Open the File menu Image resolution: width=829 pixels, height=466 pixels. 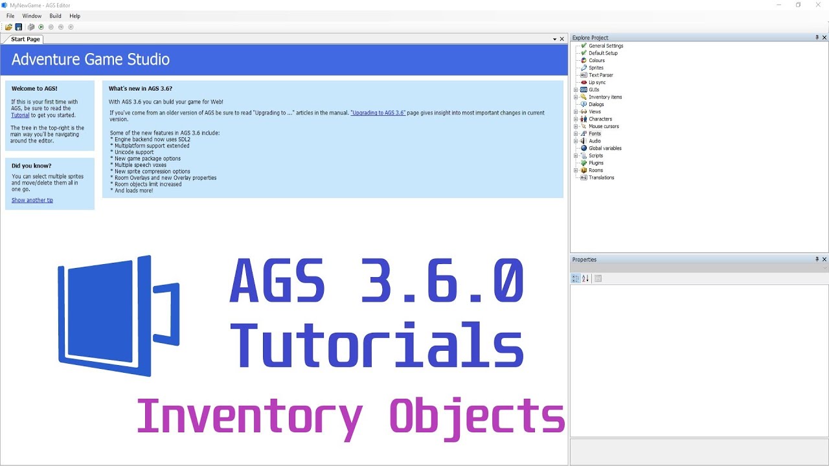click(10, 16)
